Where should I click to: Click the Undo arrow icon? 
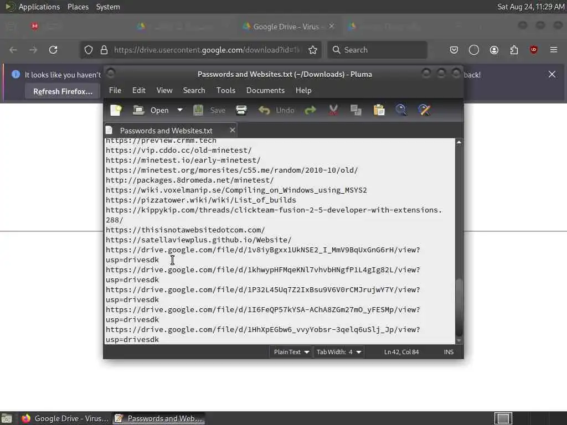(264, 110)
